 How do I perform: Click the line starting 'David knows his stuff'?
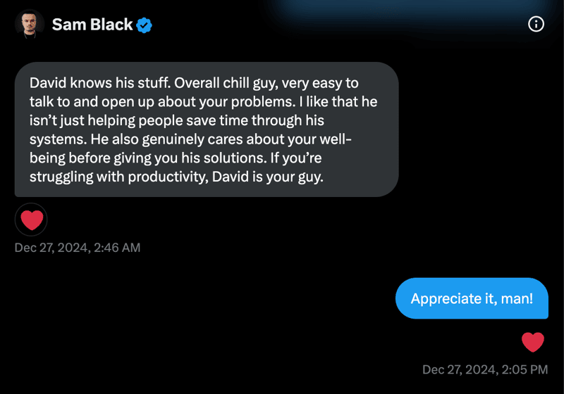(x=194, y=82)
